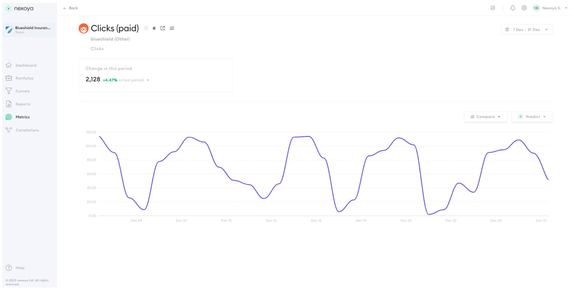This screenshot has width=574, height=291.
Task: View Reports from the sidebar
Action: point(23,104)
